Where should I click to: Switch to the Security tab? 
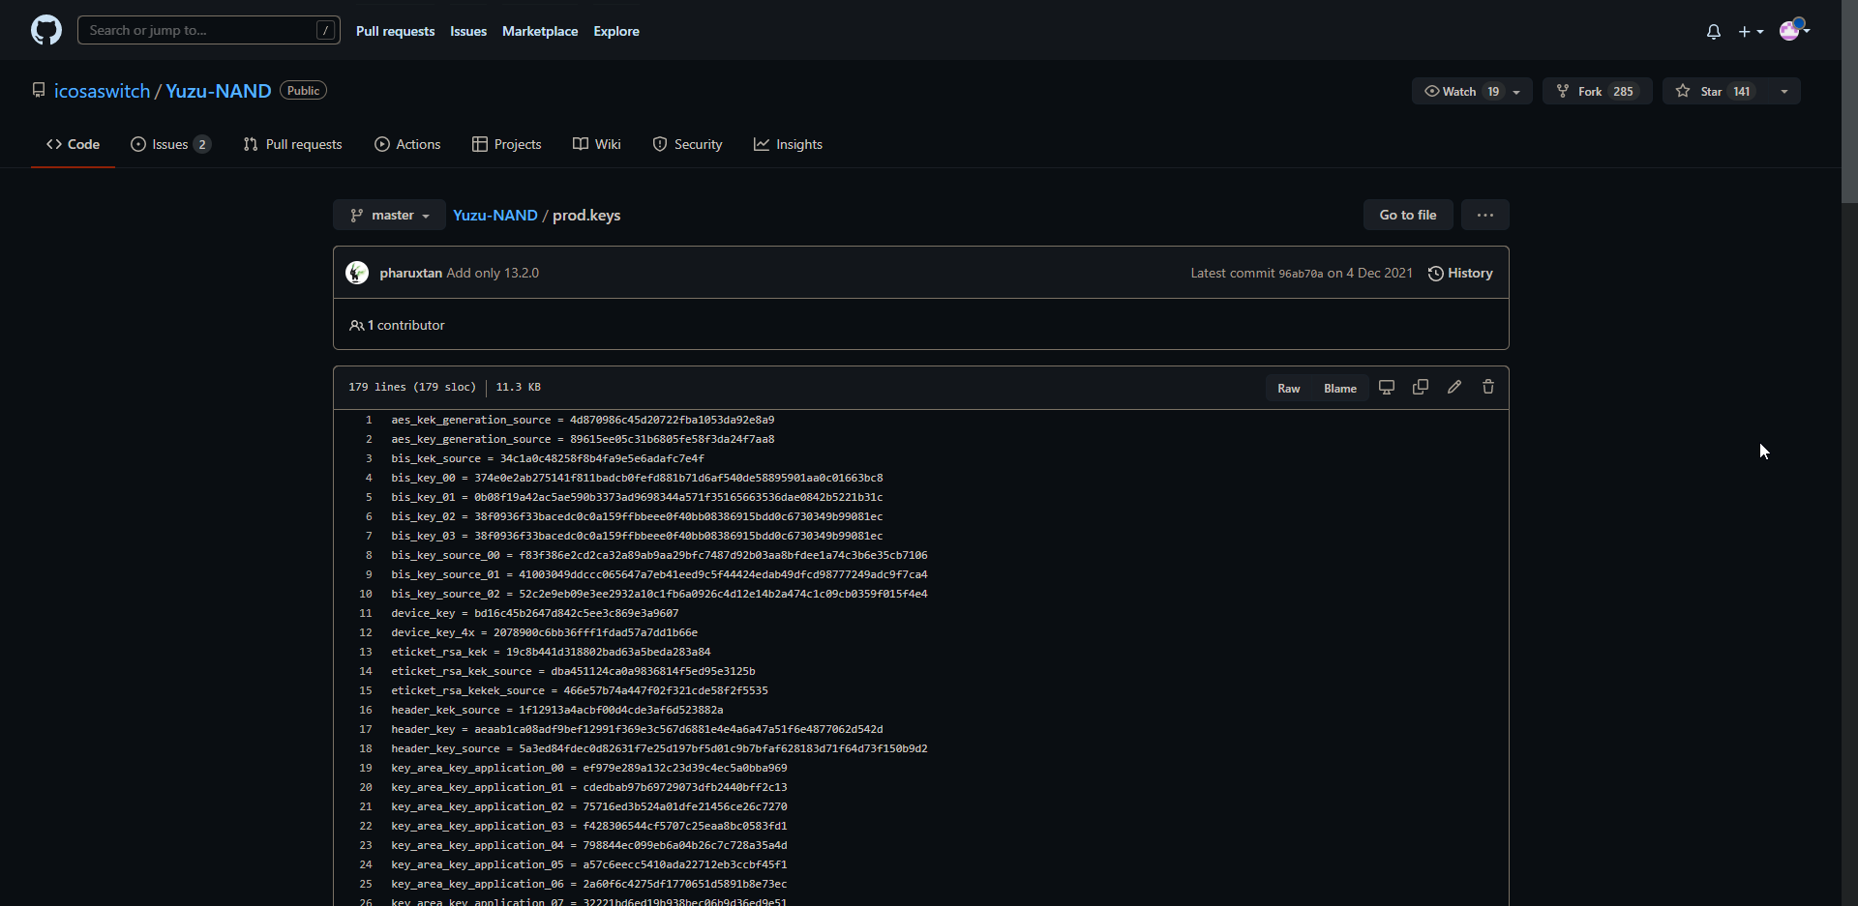tap(688, 144)
